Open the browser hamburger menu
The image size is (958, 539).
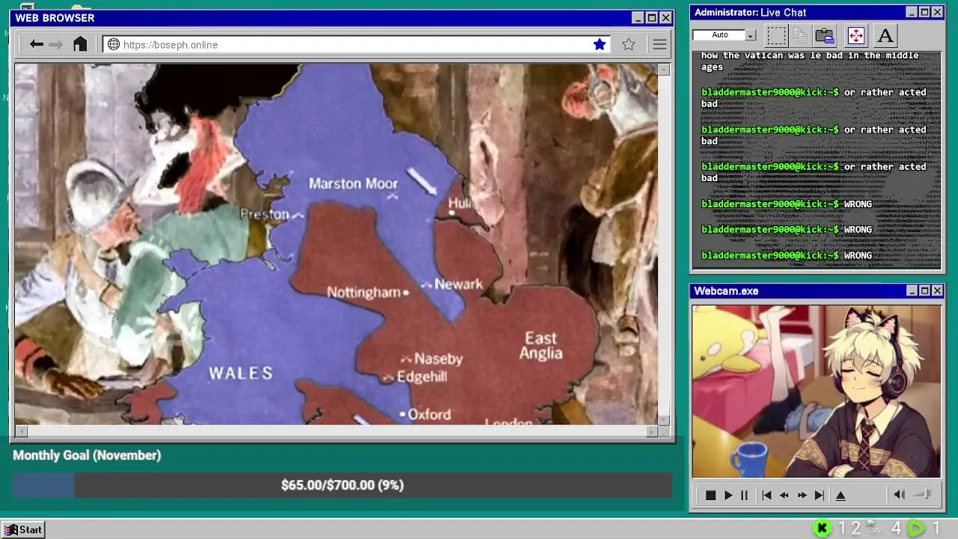(x=659, y=44)
